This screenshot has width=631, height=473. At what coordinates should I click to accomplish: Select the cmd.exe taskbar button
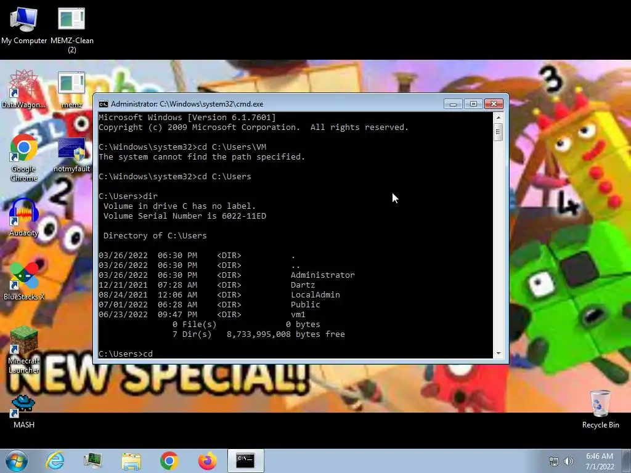[x=245, y=461]
